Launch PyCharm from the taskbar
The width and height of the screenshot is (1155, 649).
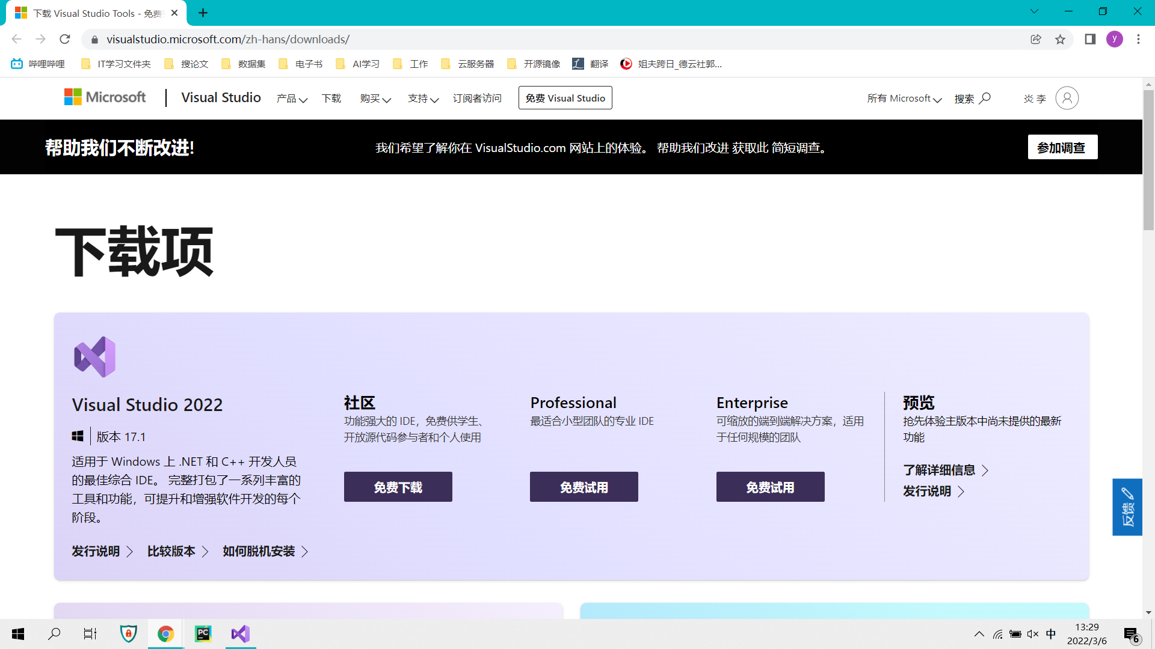203,634
